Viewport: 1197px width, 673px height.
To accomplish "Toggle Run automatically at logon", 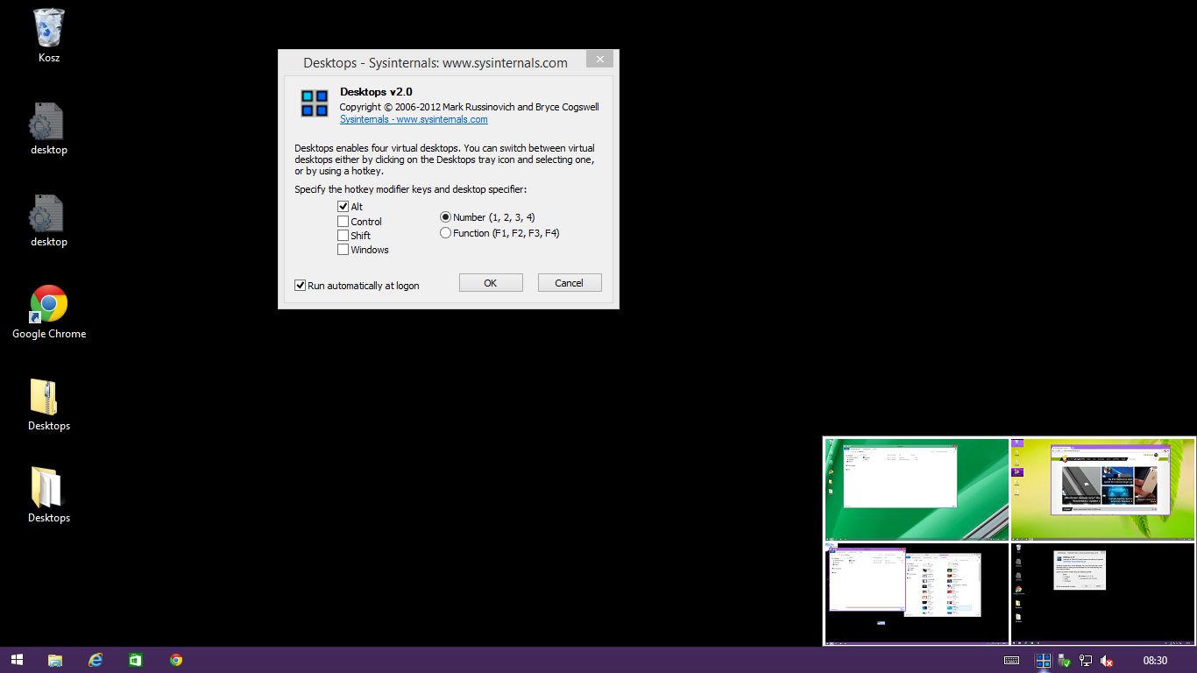I will [x=301, y=286].
